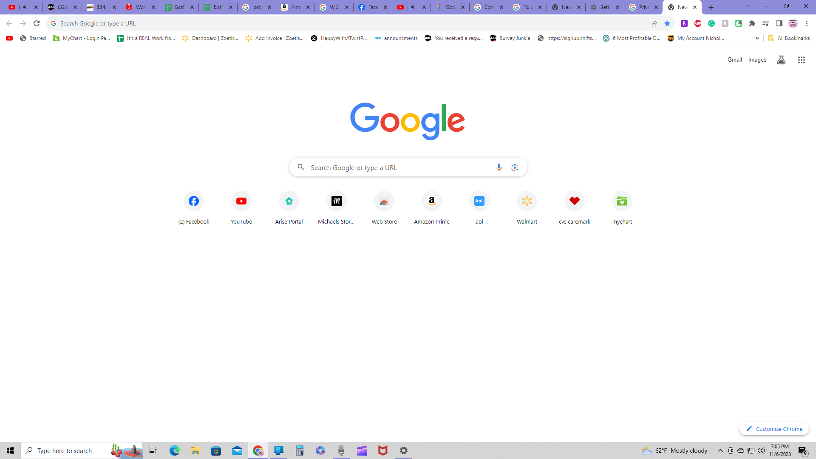Open the media controls icon

(x=766, y=23)
